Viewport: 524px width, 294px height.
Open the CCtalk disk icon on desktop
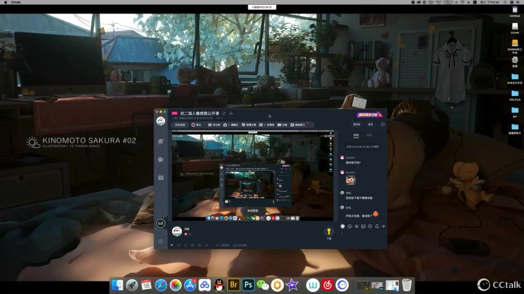tap(515, 28)
